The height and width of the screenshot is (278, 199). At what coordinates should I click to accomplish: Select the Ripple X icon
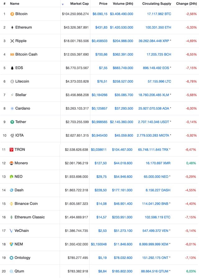[12, 41]
